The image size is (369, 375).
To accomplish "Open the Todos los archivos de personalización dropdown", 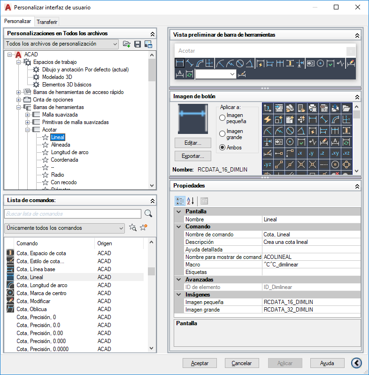I will pos(61,44).
